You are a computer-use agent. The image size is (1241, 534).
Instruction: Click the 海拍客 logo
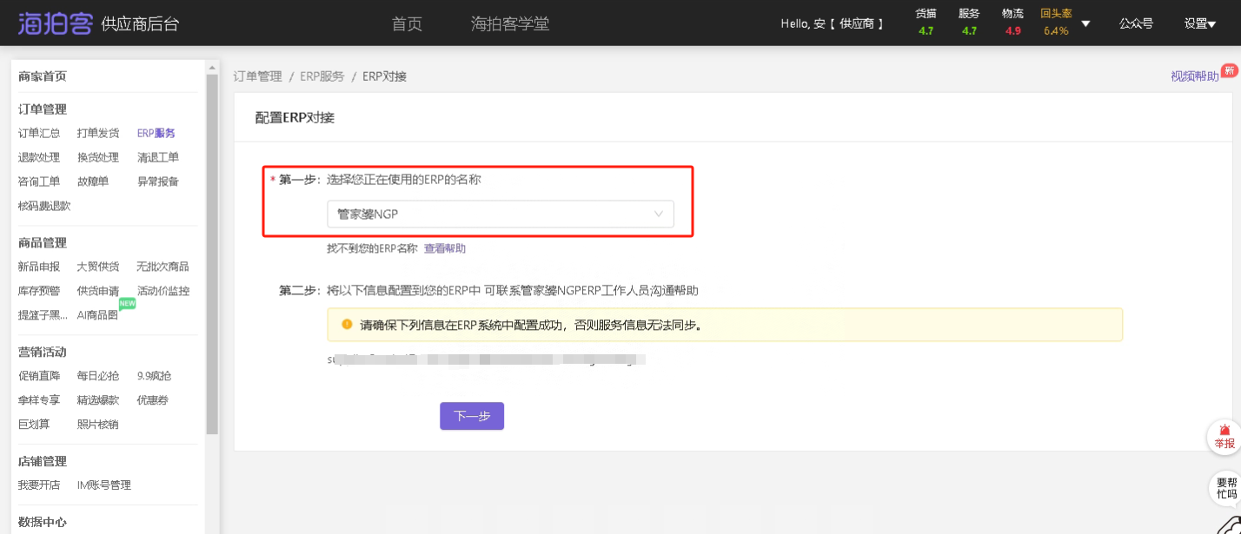point(55,23)
